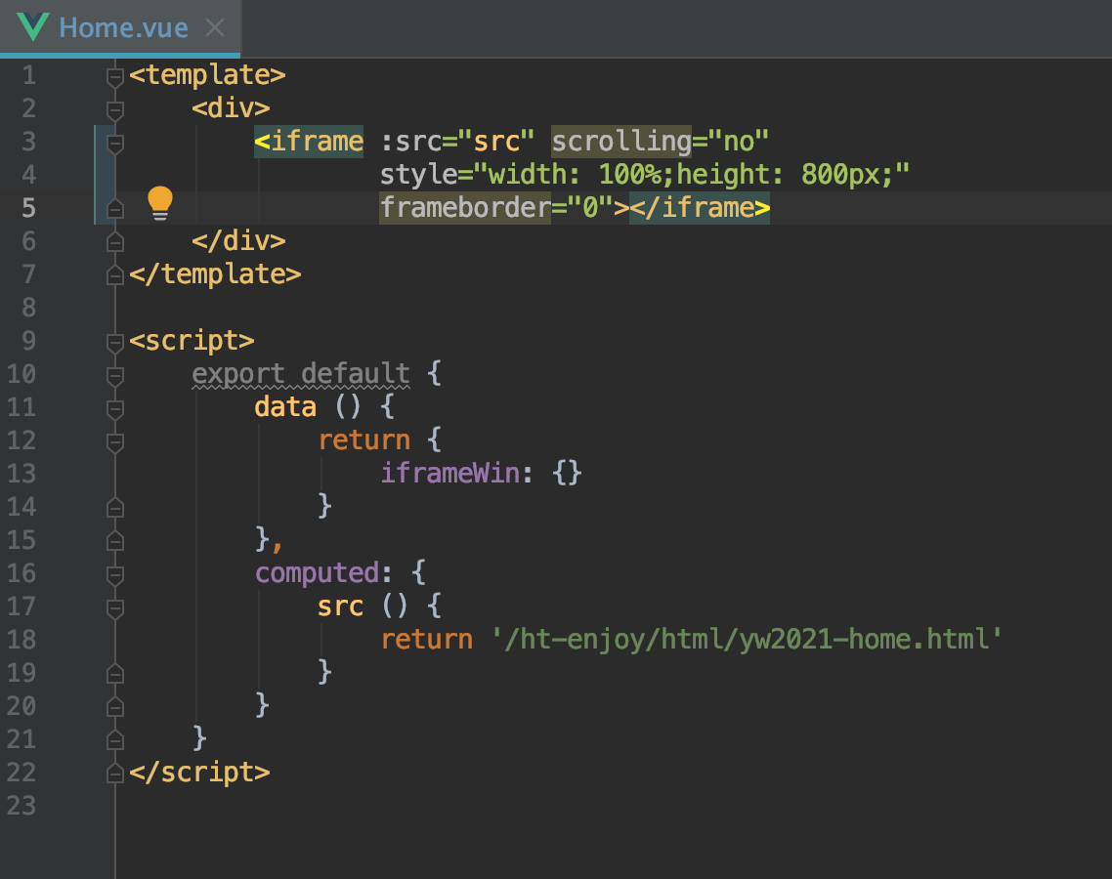The image size is (1112, 879).
Task: Fold the export default block, line 10
Action: [x=115, y=374]
